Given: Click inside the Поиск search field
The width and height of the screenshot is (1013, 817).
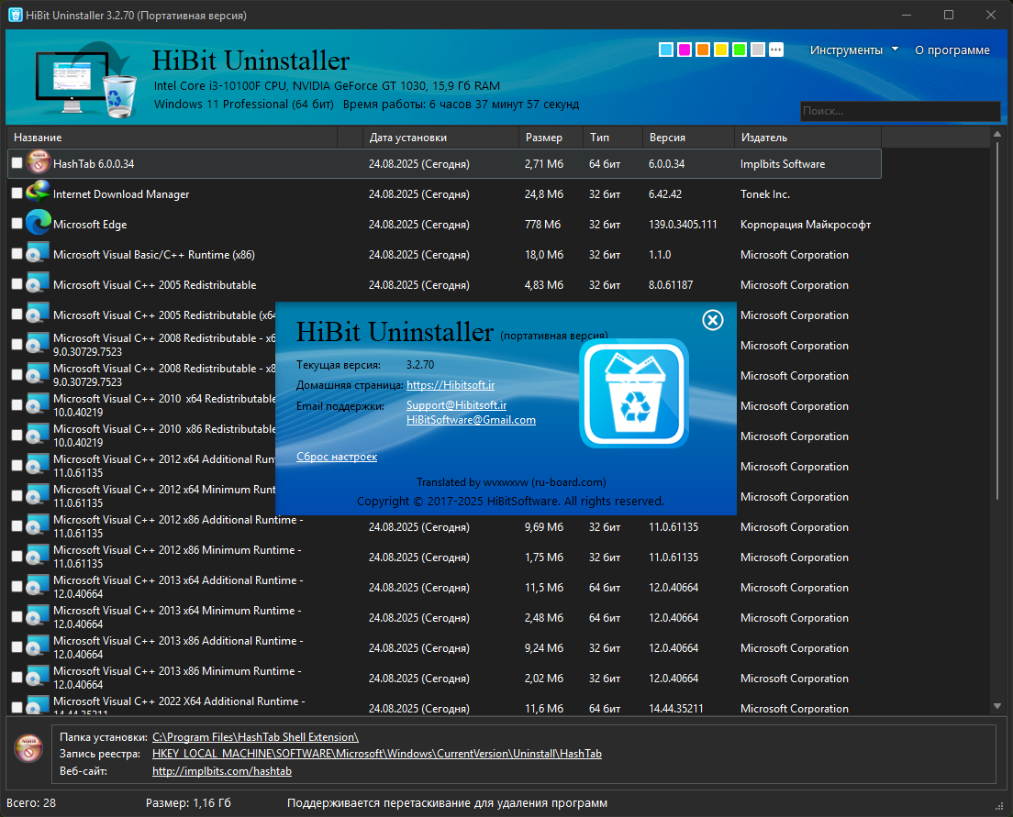Looking at the screenshot, I should coord(899,110).
